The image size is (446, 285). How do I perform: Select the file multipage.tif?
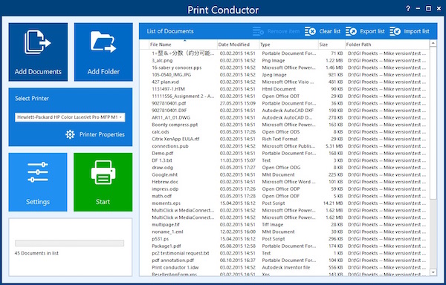click(166, 225)
